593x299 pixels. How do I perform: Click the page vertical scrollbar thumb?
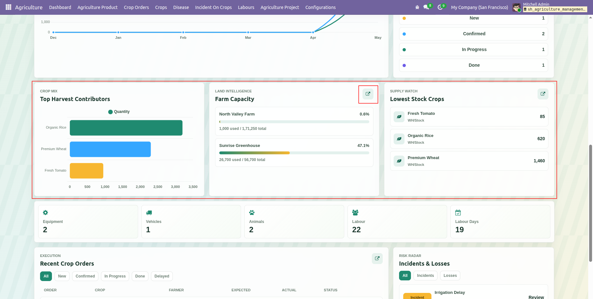(590, 203)
